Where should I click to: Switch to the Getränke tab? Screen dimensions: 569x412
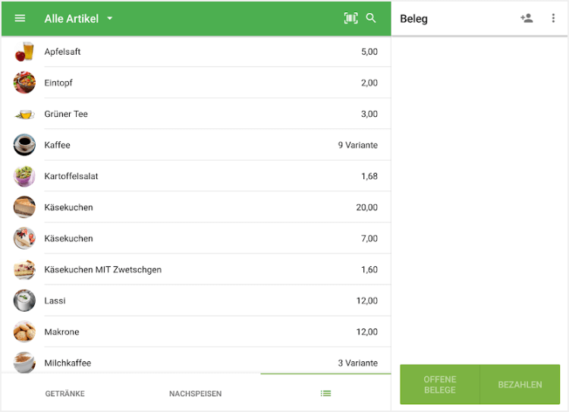65,394
